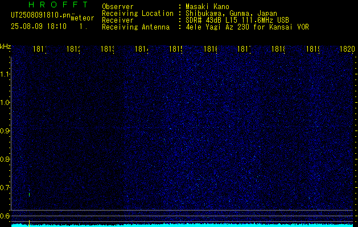Select the filename UT2508091810.pn

point(41,15)
